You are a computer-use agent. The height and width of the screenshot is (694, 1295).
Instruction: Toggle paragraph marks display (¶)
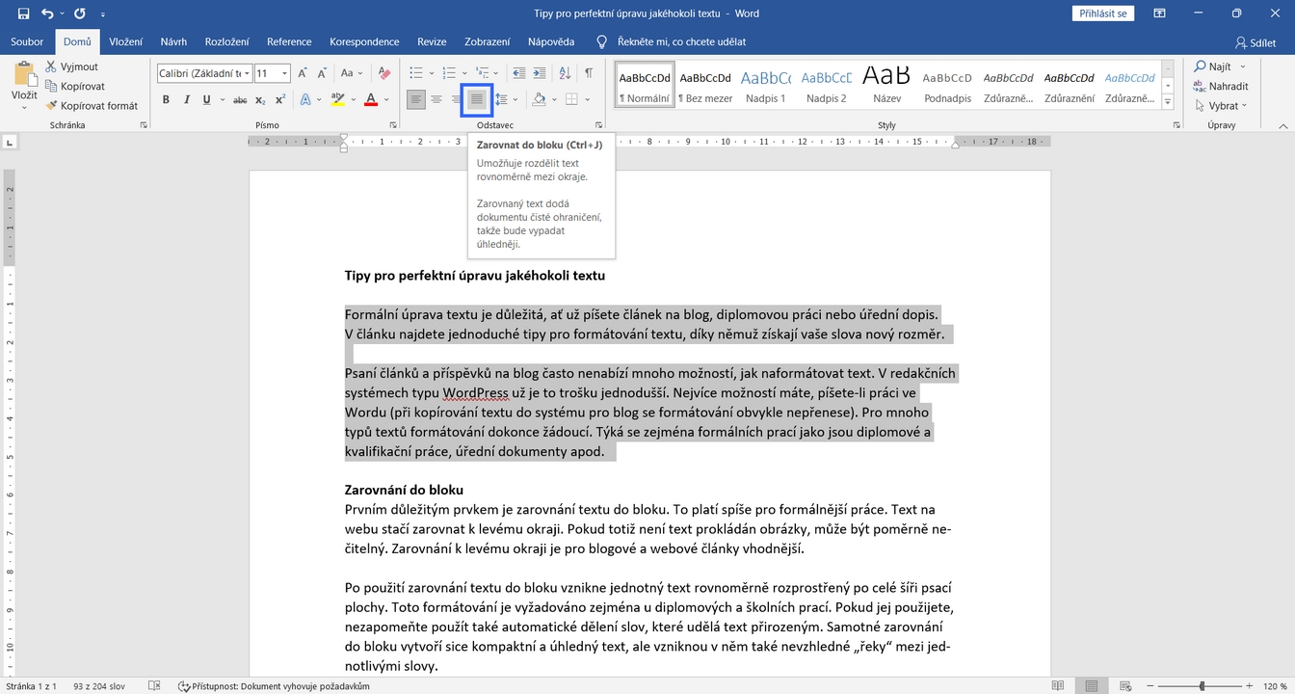[589, 73]
